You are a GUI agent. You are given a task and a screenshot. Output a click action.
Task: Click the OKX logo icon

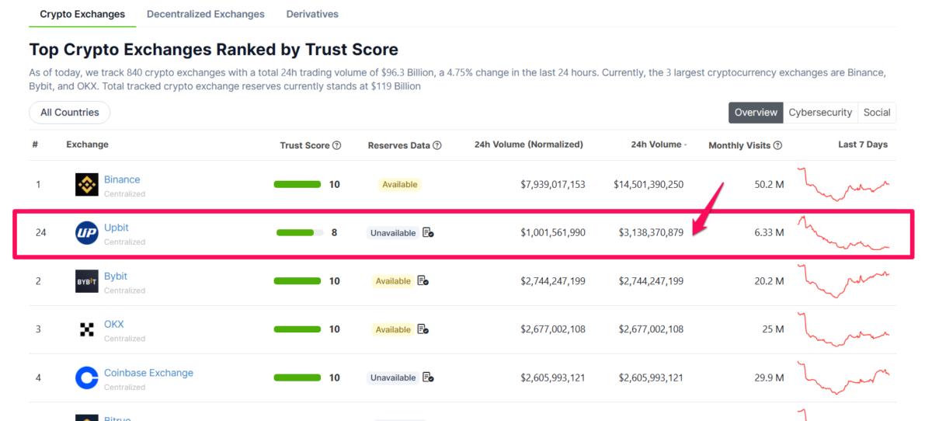tap(87, 329)
